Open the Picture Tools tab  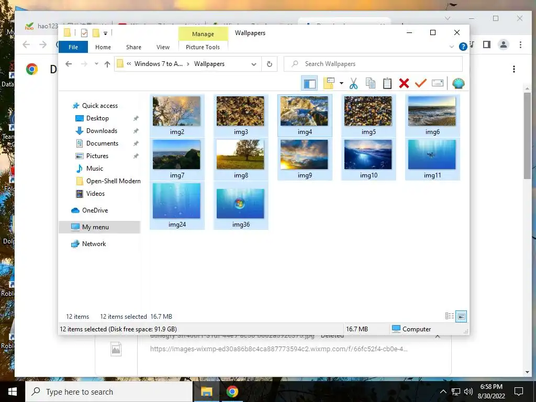(x=203, y=47)
